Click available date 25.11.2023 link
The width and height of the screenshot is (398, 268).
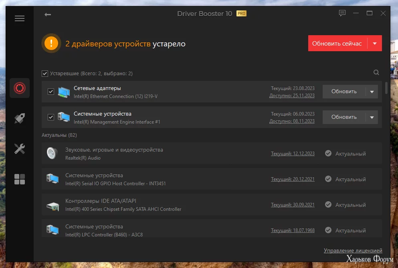coord(292,96)
